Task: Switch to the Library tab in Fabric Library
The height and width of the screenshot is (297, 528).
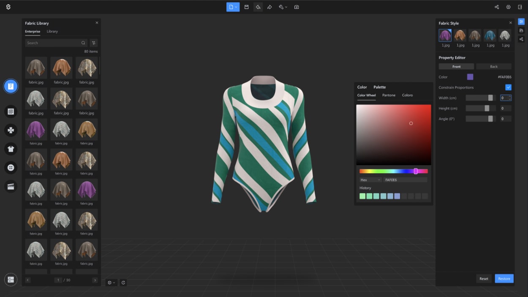Action: [x=52, y=31]
